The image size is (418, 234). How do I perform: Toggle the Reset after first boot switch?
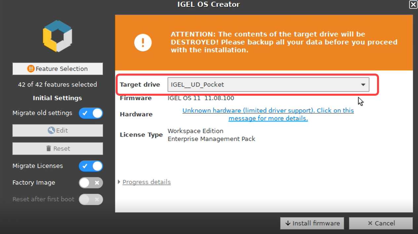91,199
